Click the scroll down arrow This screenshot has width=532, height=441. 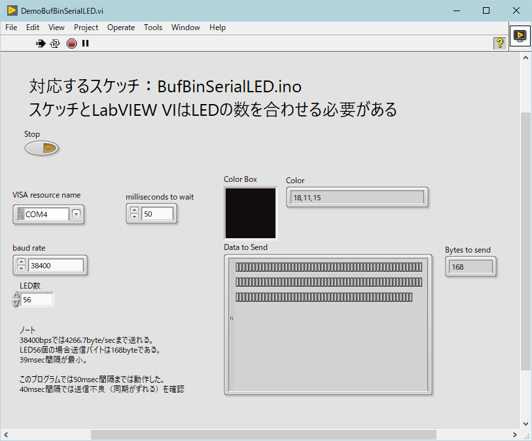click(525, 424)
